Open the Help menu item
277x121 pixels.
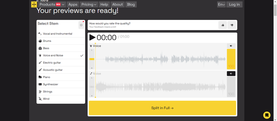(104, 5)
